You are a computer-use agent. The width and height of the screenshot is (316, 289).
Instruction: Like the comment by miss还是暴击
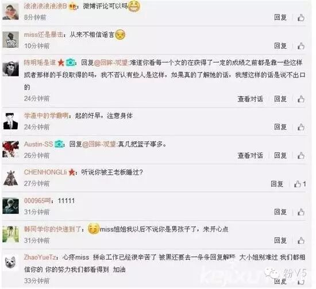(x=301, y=46)
